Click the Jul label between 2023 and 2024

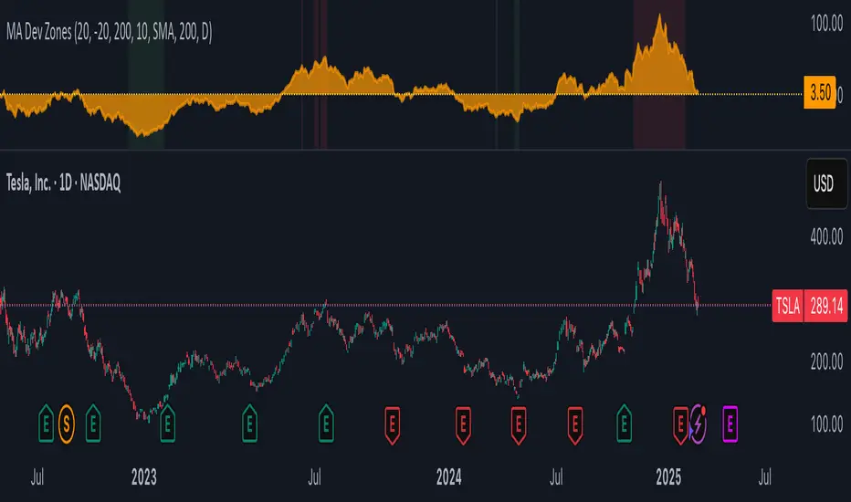tap(314, 477)
